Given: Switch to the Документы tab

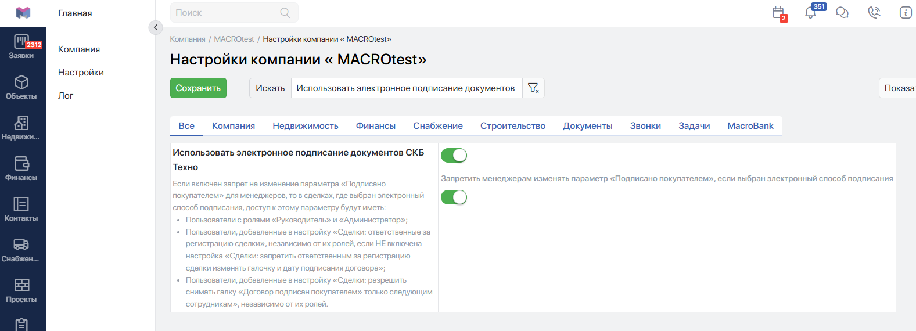Looking at the screenshot, I should click(588, 126).
